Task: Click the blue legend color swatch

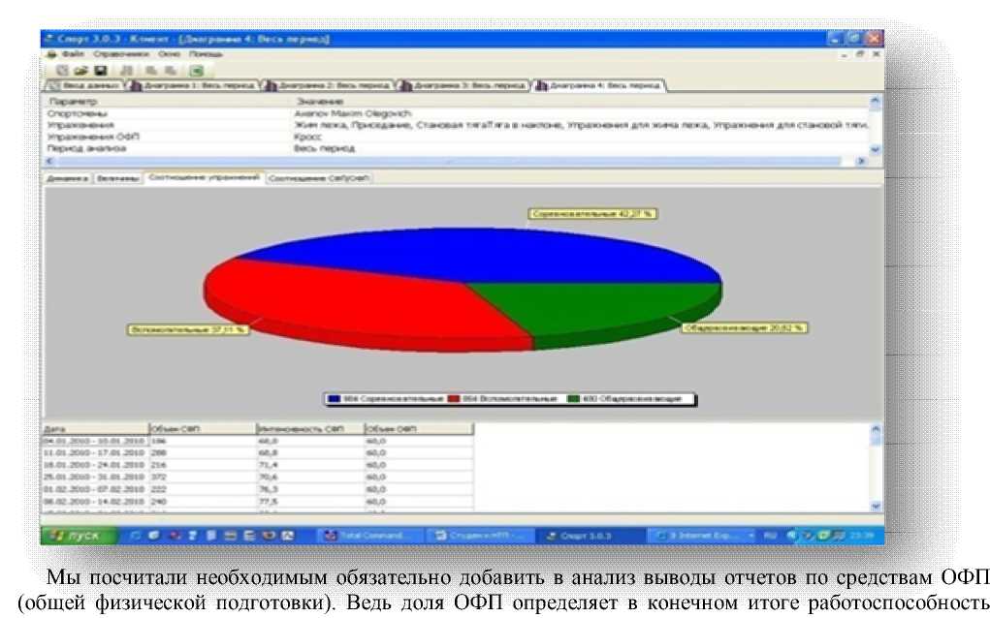Action: (334, 398)
